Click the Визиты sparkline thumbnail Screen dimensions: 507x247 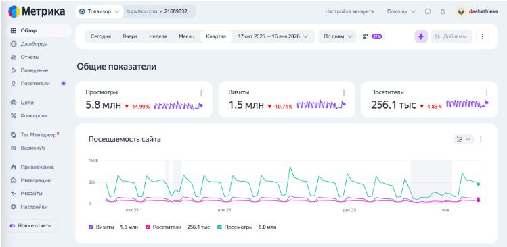click(x=321, y=105)
